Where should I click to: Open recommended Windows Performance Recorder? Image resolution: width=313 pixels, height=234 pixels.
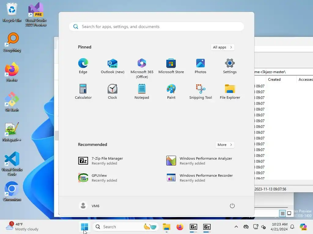[x=200, y=178]
